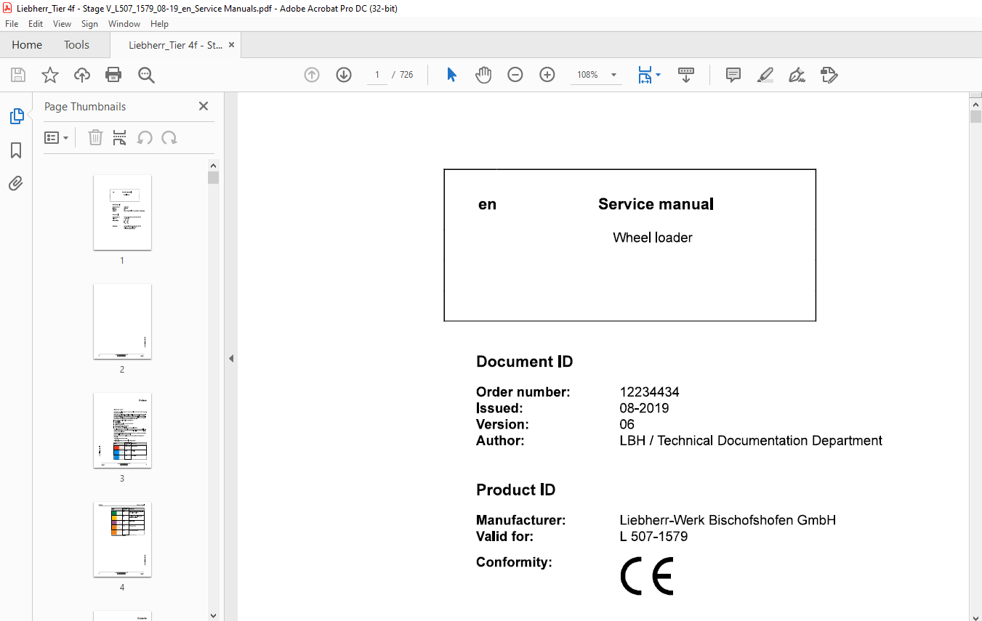Screen dimensions: 982x621
Task: Go to next page arrow
Action: (344, 75)
